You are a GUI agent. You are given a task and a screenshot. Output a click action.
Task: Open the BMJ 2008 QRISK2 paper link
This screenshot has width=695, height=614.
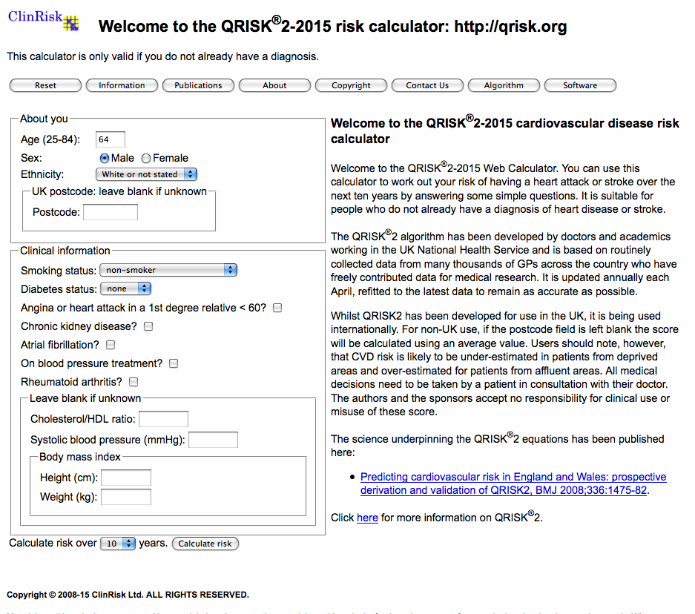click(x=513, y=483)
